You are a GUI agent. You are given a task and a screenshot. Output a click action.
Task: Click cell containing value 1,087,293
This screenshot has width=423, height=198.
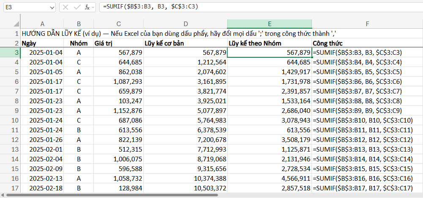(x=118, y=82)
